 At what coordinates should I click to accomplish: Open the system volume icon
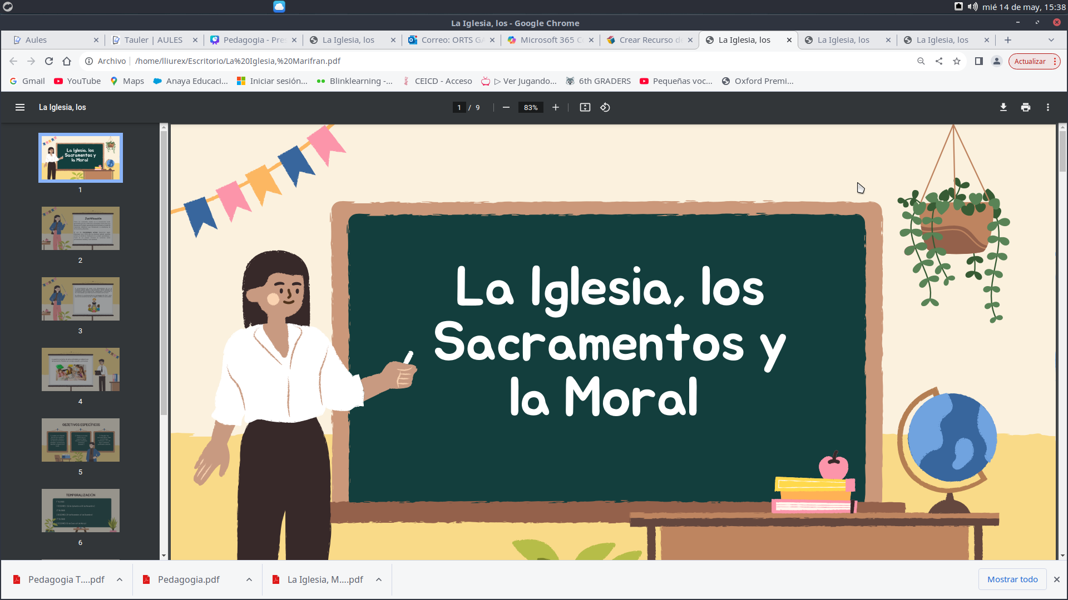[972, 7]
